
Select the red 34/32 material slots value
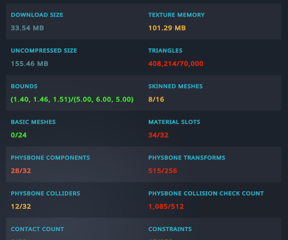[x=158, y=135]
